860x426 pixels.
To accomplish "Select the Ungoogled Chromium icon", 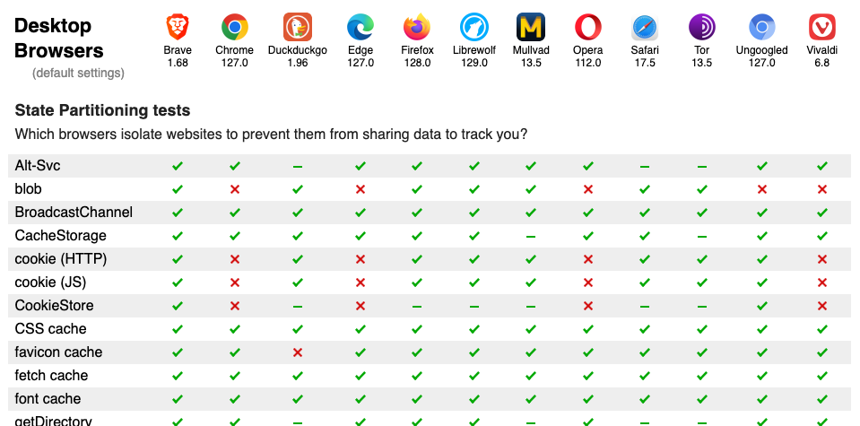I will tap(762, 27).
